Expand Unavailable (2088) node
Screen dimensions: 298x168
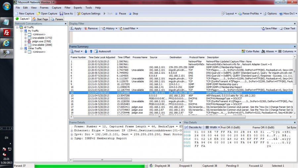(x=25, y=45)
